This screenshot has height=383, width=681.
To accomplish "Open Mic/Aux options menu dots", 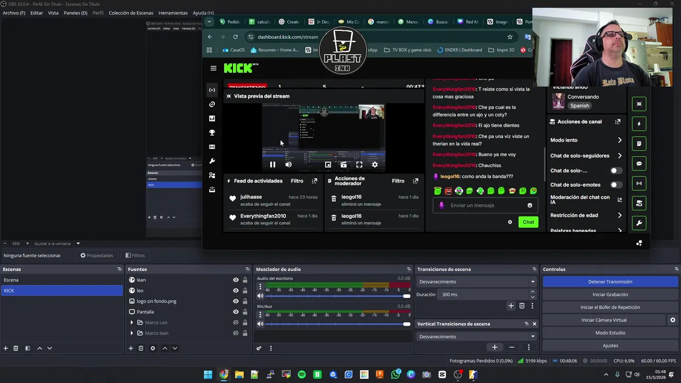I will [260, 314].
